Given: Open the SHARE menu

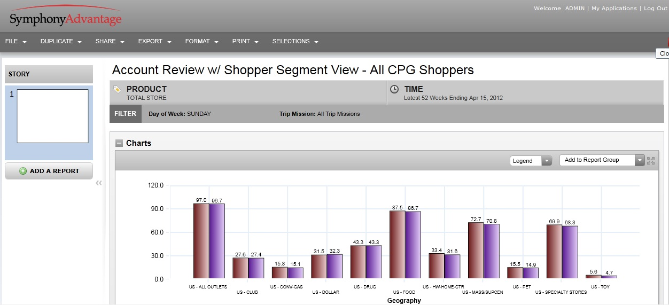Looking at the screenshot, I should click(110, 42).
